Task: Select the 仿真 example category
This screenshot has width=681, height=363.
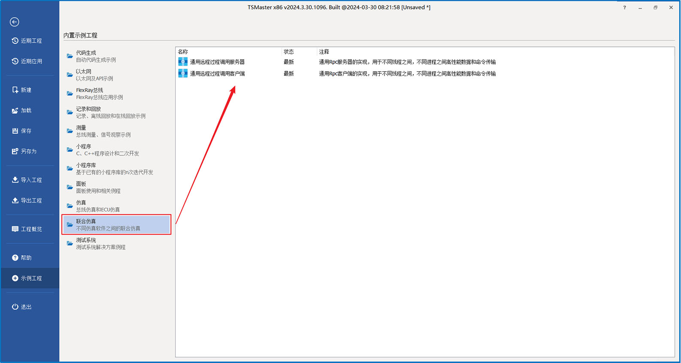Action: click(x=117, y=206)
